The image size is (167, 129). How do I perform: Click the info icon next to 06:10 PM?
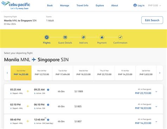click(x=48, y=105)
